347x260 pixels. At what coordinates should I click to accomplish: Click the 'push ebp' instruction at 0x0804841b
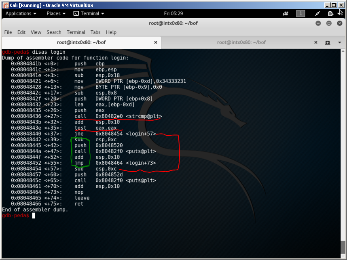(89, 64)
